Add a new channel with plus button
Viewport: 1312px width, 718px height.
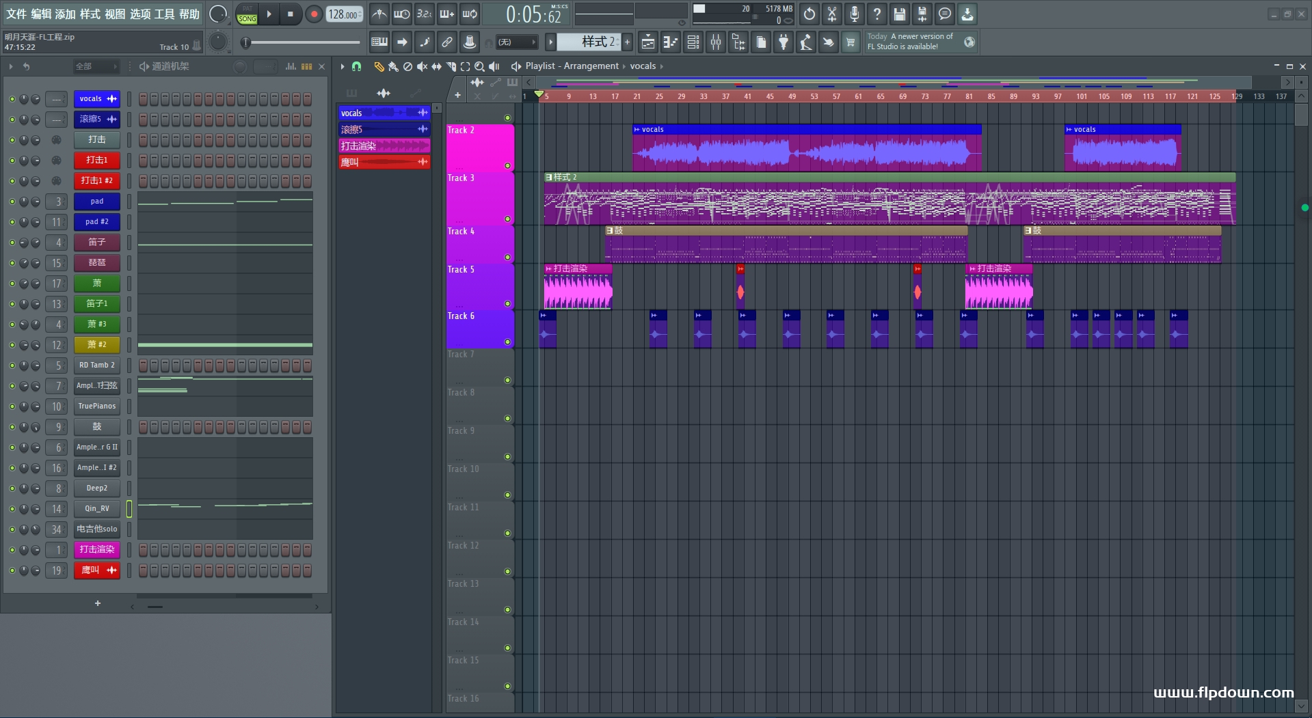(x=98, y=603)
